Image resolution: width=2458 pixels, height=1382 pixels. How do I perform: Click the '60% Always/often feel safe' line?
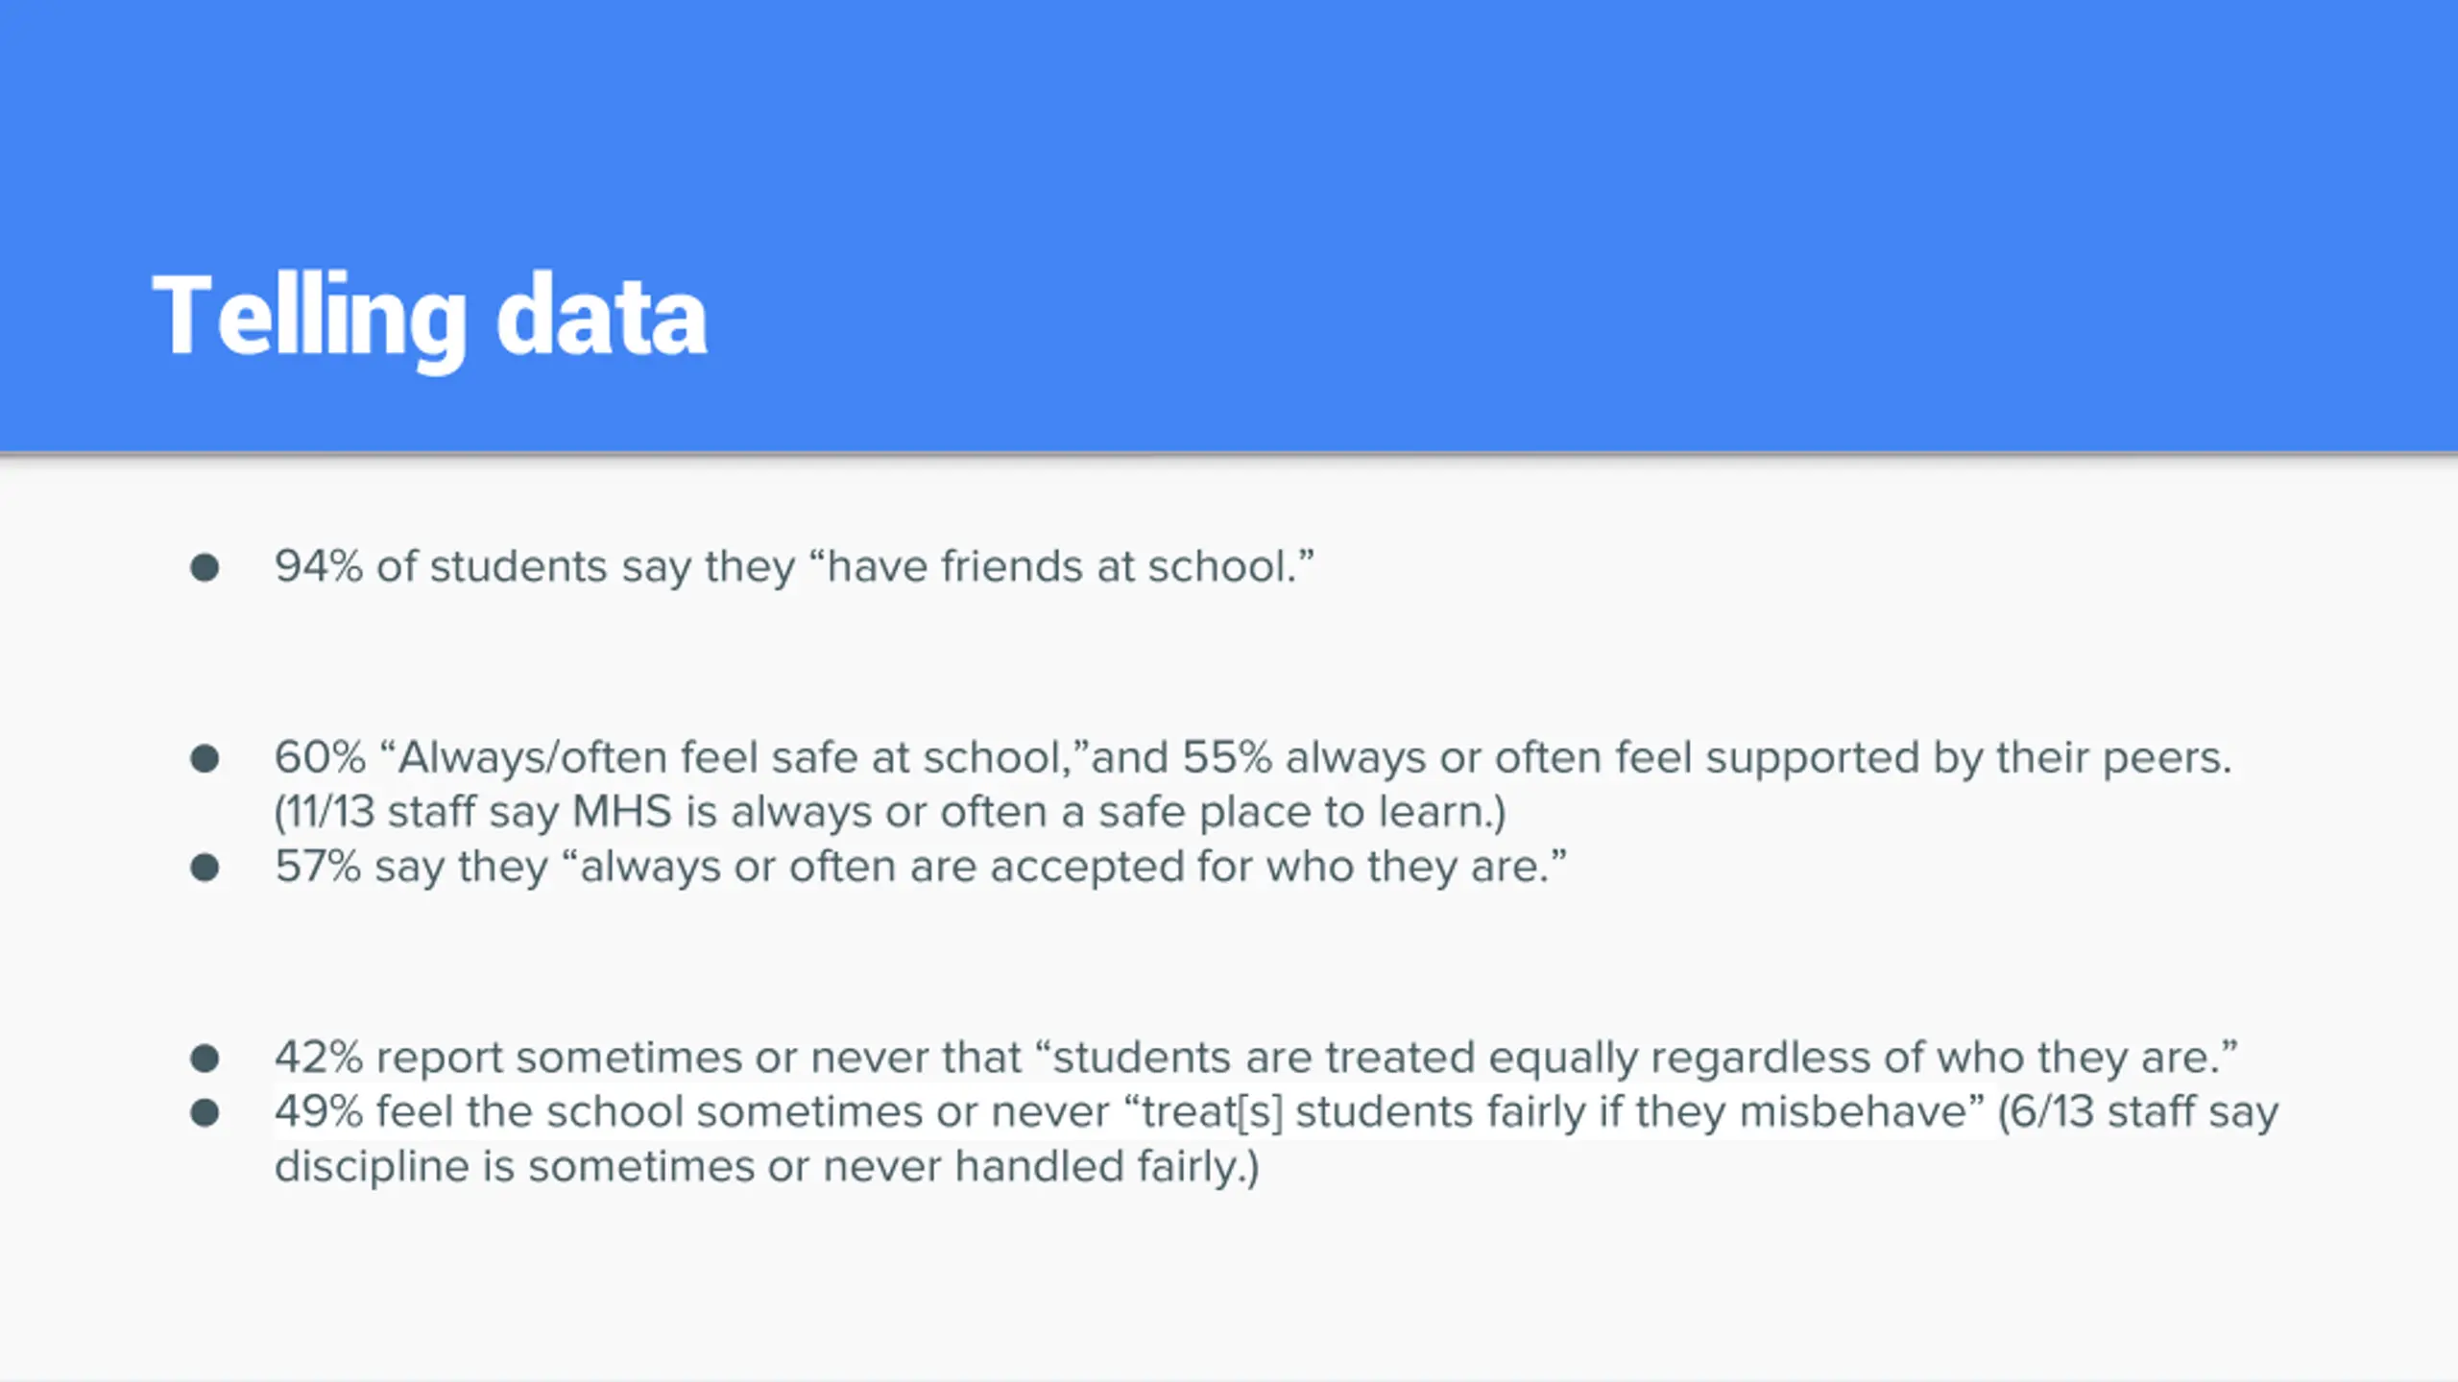point(1253,758)
